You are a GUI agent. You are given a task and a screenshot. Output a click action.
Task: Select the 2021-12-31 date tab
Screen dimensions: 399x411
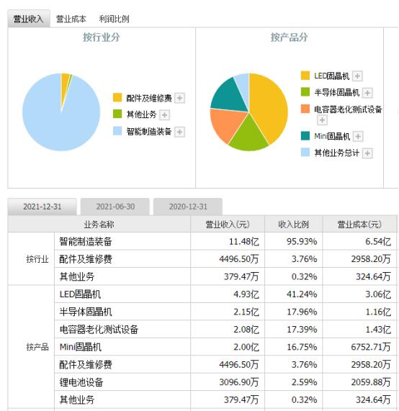tap(42, 207)
